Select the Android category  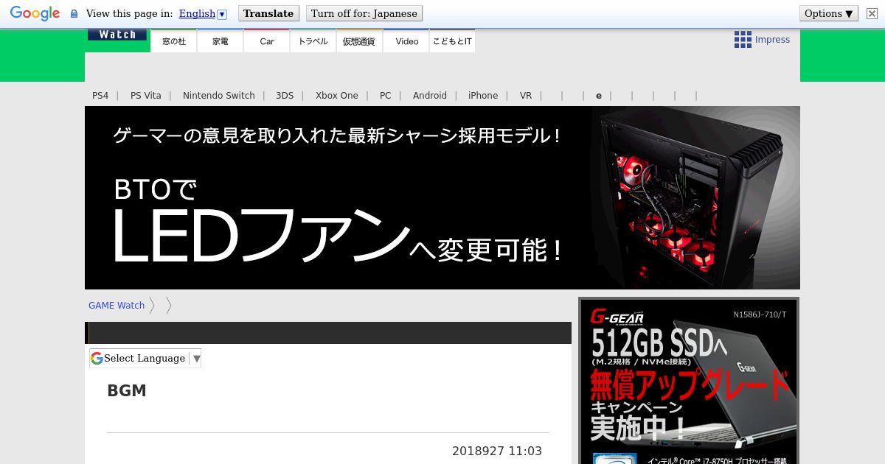(x=430, y=96)
